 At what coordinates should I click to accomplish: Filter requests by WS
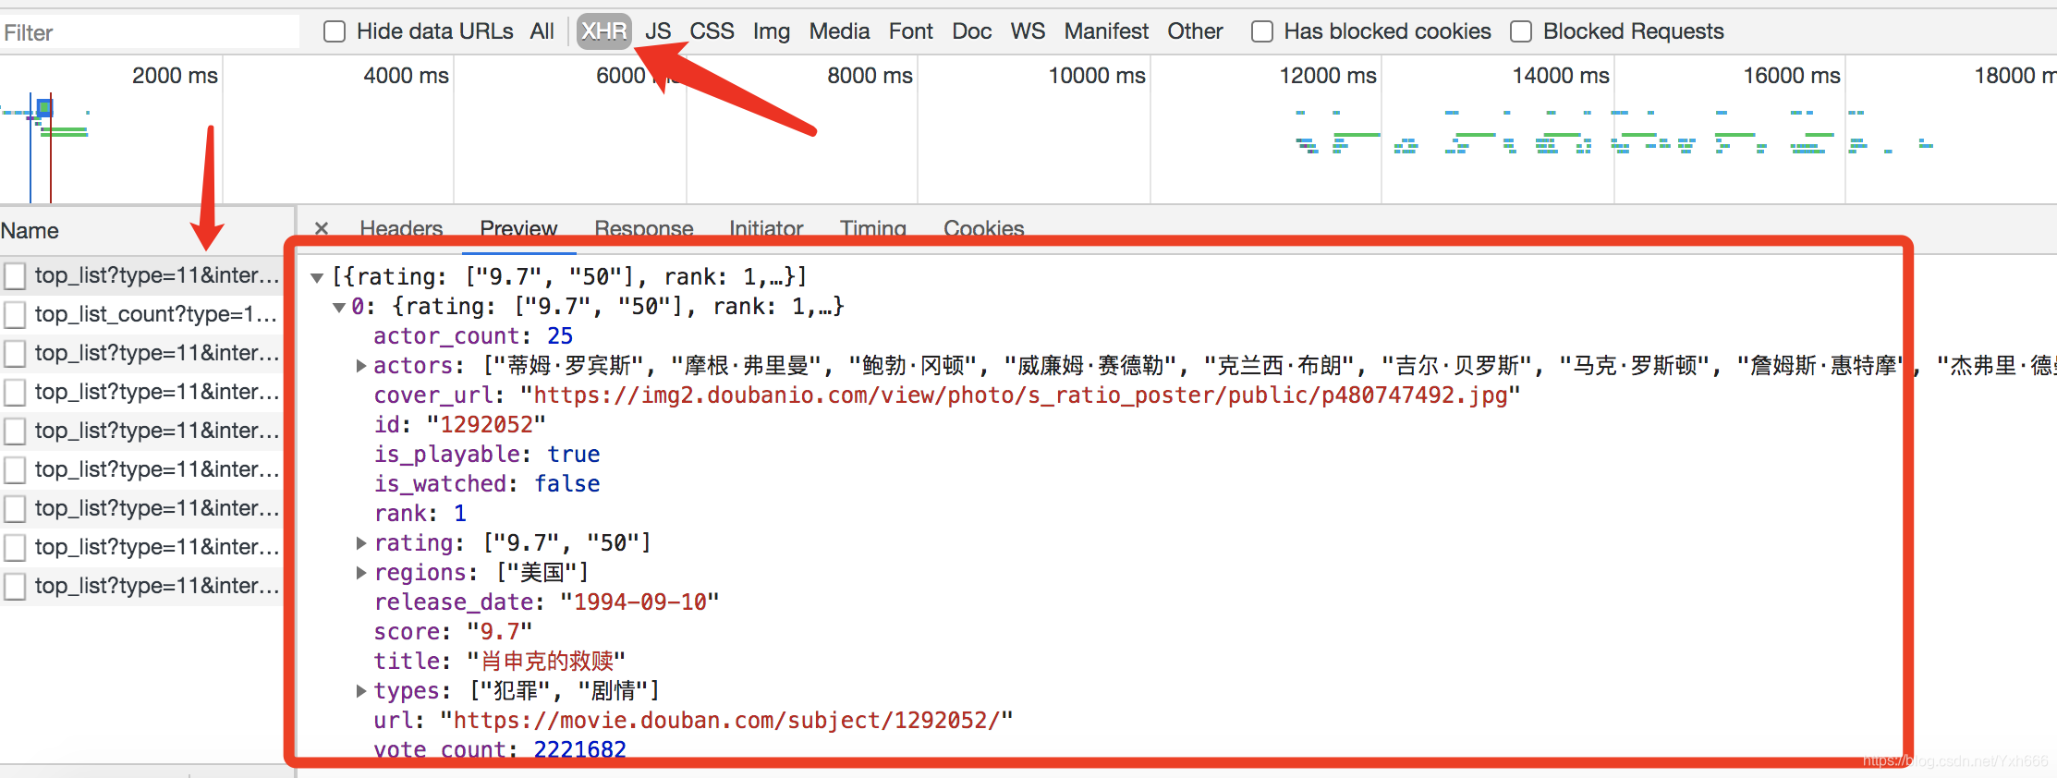pyautogui.click(x=1028, y=31)
